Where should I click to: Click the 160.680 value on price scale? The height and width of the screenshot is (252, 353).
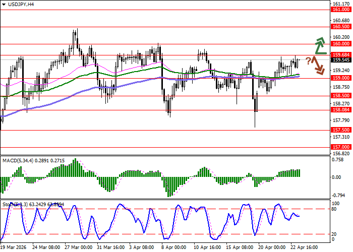coord(341,21)
